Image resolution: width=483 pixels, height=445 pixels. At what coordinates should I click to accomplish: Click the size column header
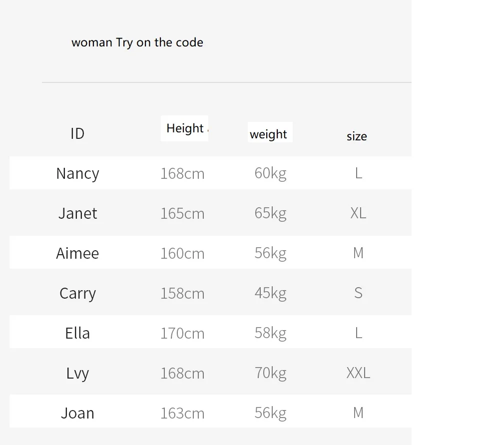(x=357, y=136)
